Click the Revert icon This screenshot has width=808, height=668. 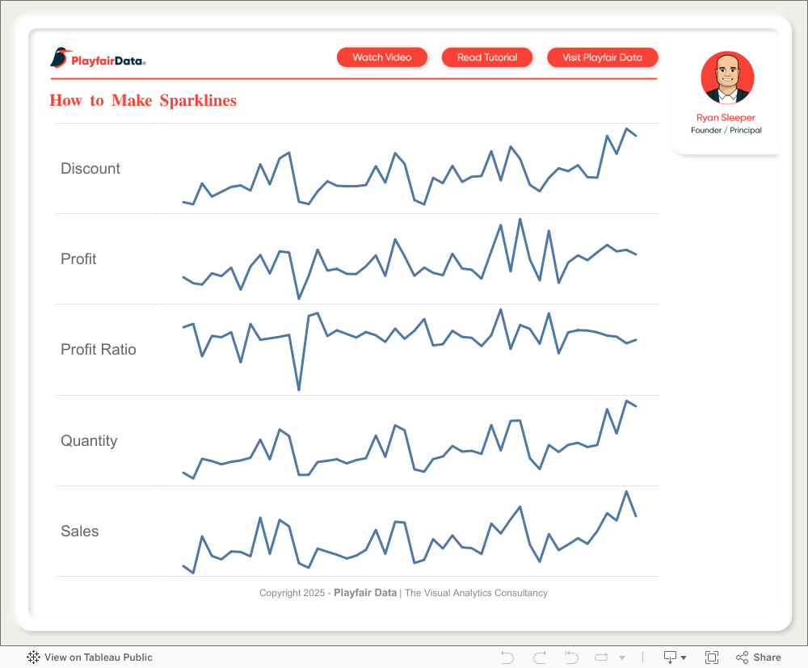571,657
